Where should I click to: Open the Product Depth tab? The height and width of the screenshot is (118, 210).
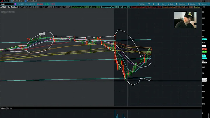[31, 1]
